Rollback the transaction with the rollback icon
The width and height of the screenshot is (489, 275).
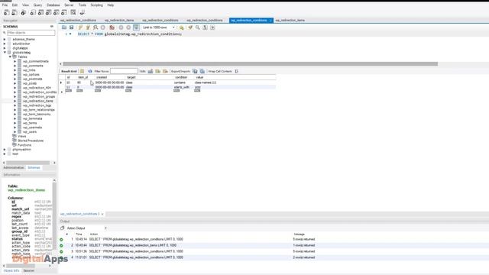click(x=128, y=27)
